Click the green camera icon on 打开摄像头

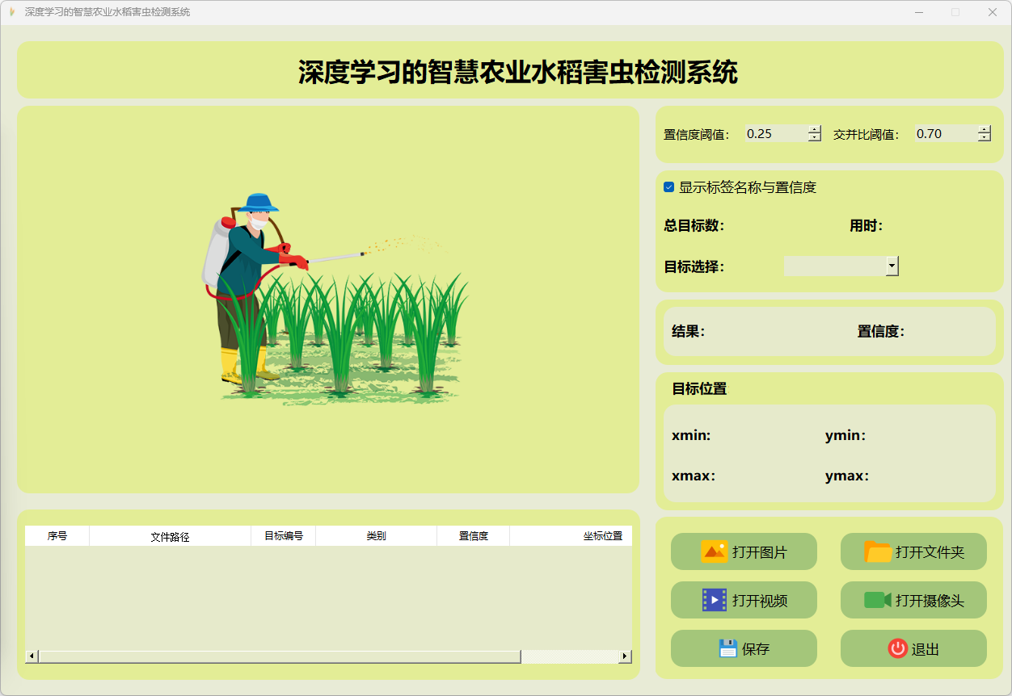click(x=877, y=600)
